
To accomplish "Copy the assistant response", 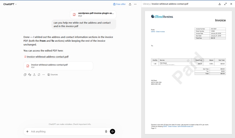I will [25, 75].
